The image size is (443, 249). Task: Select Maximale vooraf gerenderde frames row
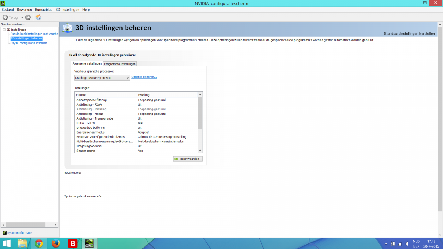(136, 137)
